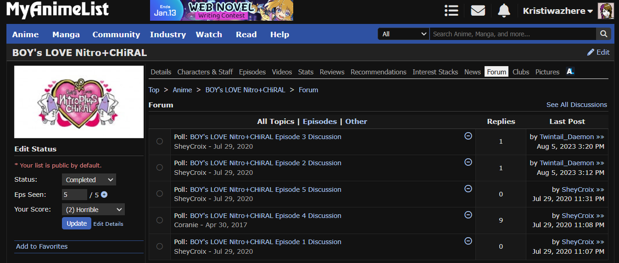Switch to the Pictures tab

click(547, 72)
